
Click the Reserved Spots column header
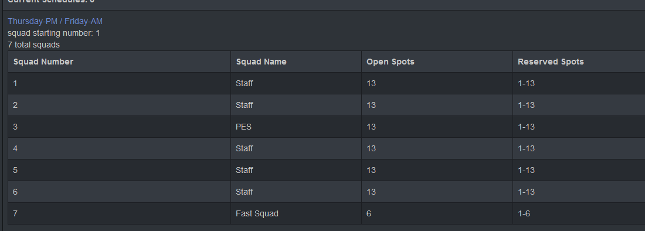click(579, 62)
